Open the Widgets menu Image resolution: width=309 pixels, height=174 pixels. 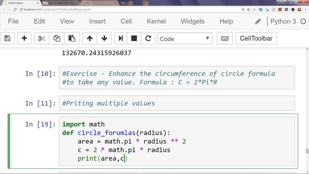[193, 21]
